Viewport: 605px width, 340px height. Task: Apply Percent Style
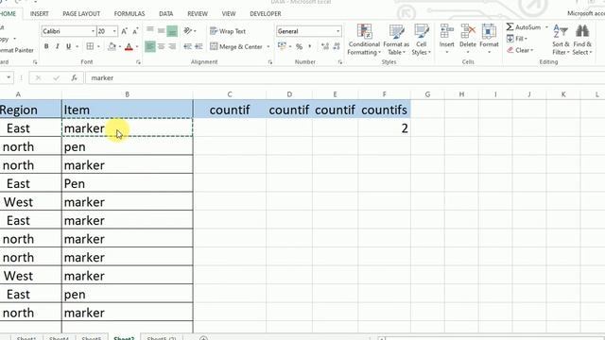(x=299, y=46)
